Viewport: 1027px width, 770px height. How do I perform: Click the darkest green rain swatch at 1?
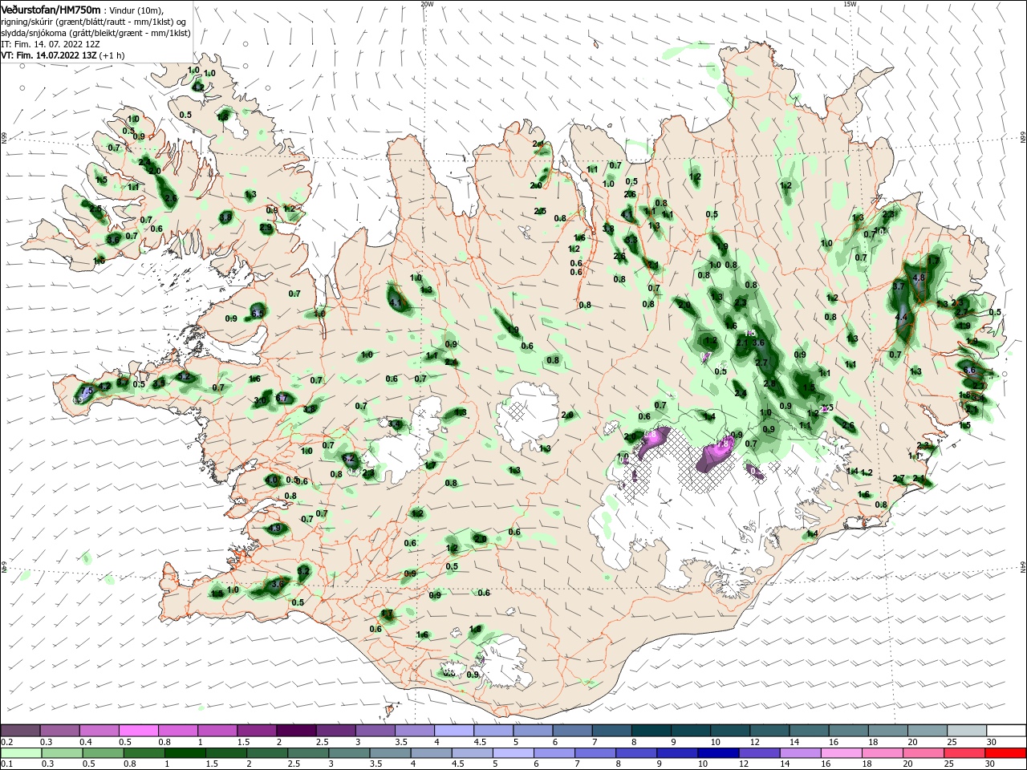(x=186, y=753)
